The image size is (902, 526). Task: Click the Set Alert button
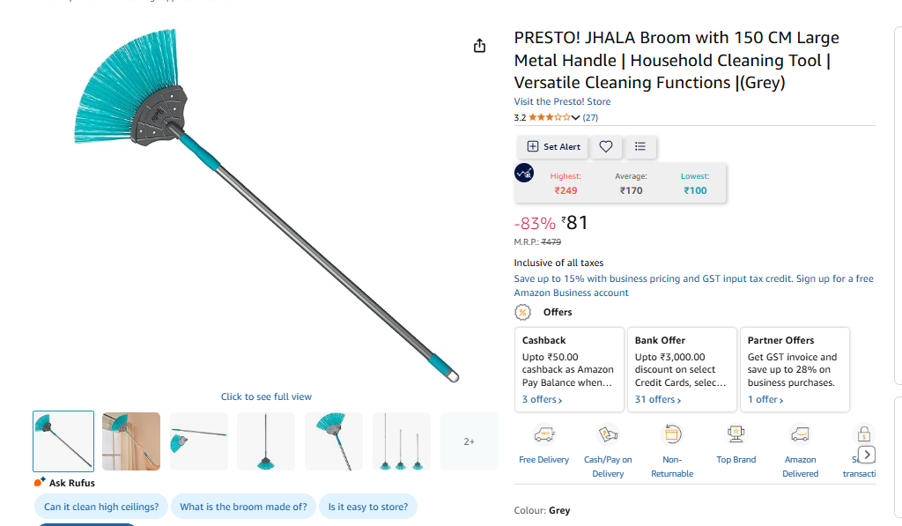tap(553, 147)
